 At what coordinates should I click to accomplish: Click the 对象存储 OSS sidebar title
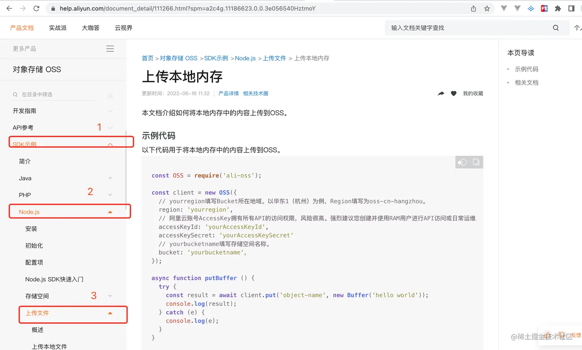(x=37, y=70)
